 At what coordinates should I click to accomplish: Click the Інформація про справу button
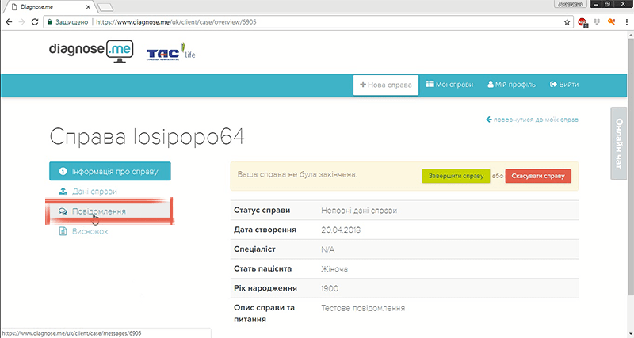pos(109,171)
